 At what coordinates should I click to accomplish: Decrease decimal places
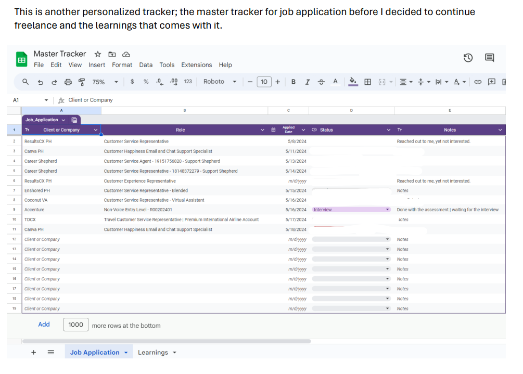[160, 82]
